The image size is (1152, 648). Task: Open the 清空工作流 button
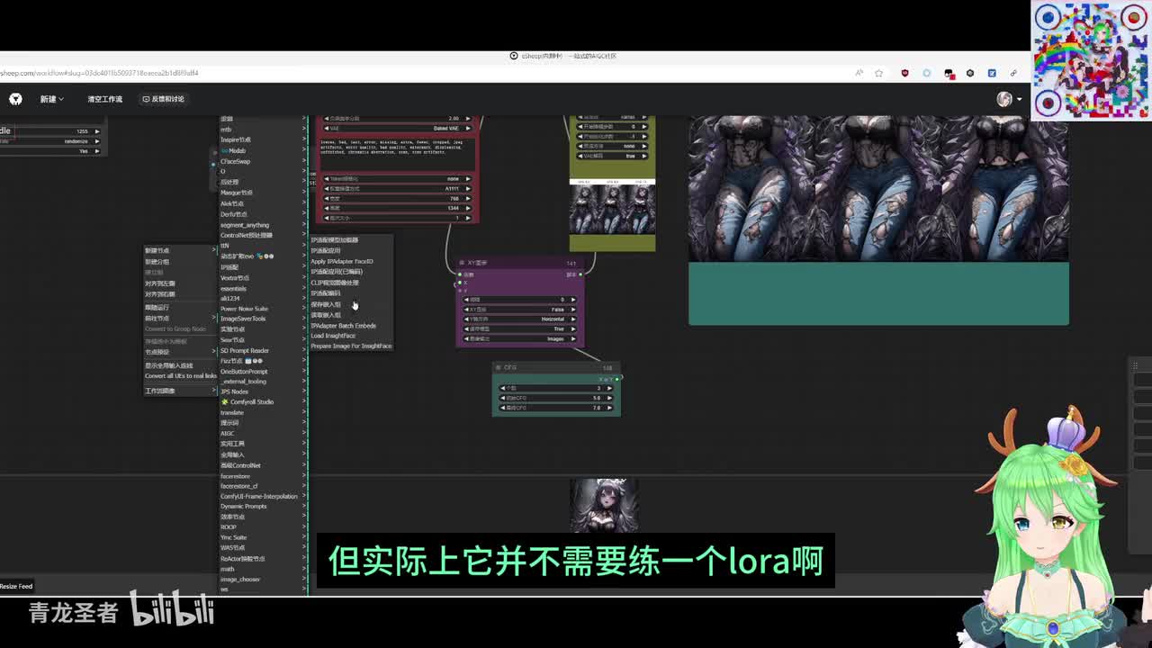pos(104,99)
